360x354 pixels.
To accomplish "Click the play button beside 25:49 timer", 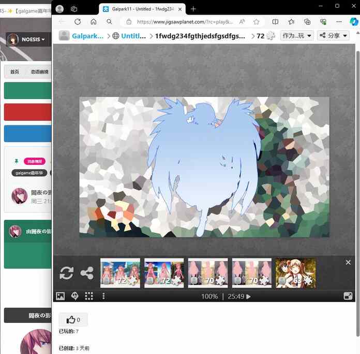I will tap(248, 296).
